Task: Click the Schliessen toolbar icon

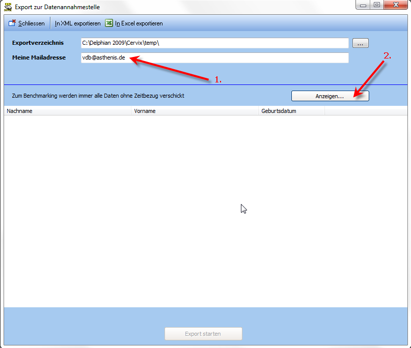Action: pos(12,23)
